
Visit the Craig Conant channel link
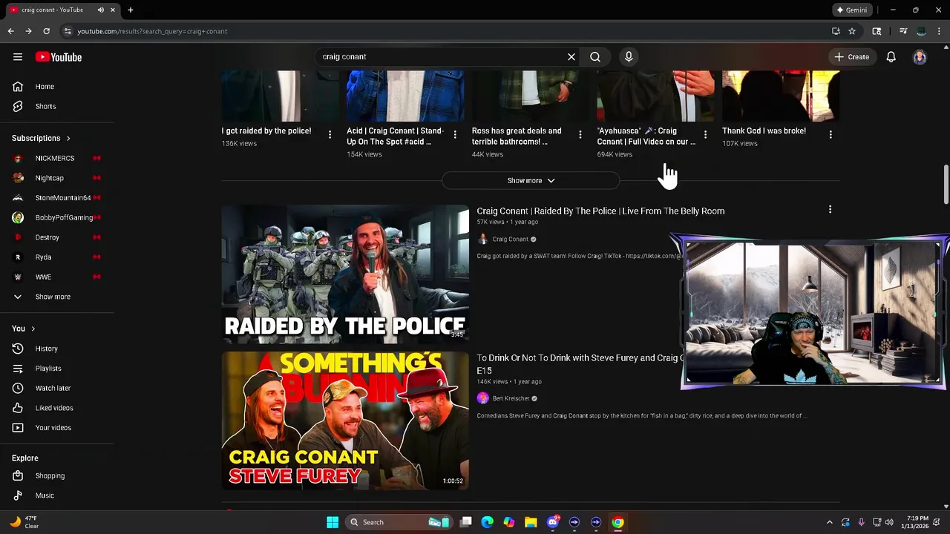[x=511, y=239]
